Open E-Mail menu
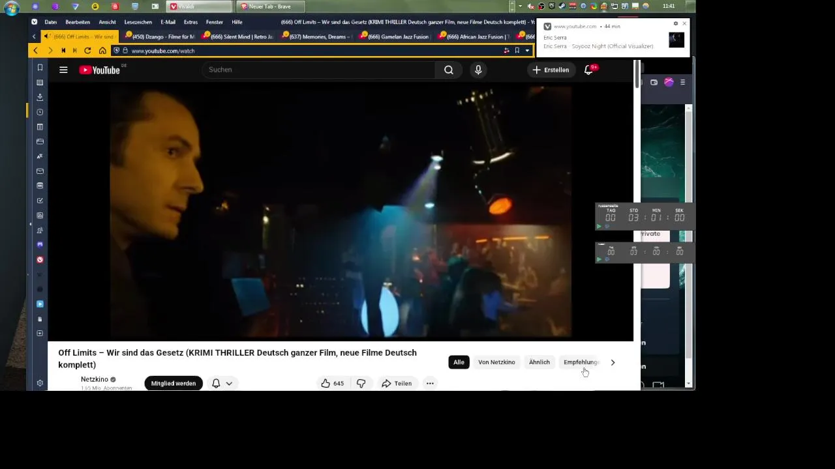Viewport: 835px width, 469px height. [168, 22]
